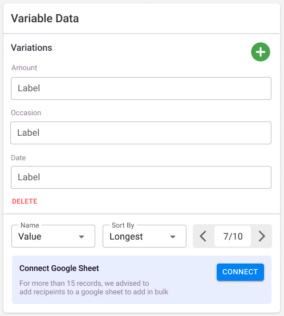284x316 pixels.
Task: Go to previous record using left chevron
Action: [203, 236]
